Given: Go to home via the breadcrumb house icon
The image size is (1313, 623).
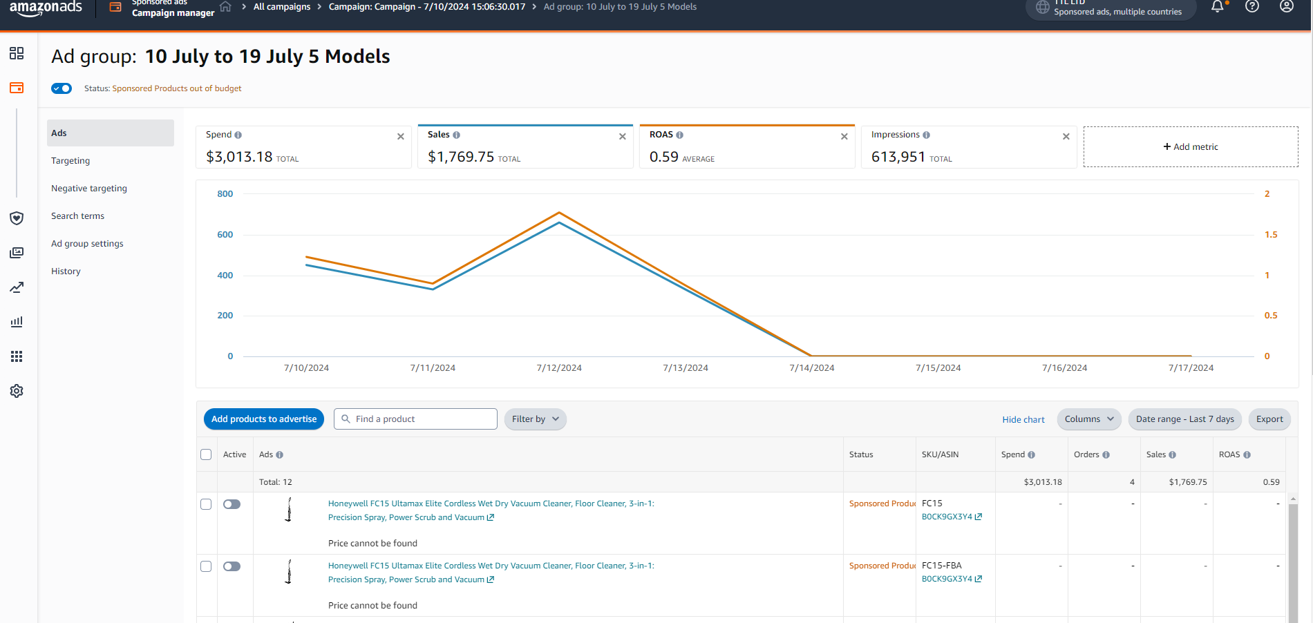Looking at the screenshot, I should 225,7.
